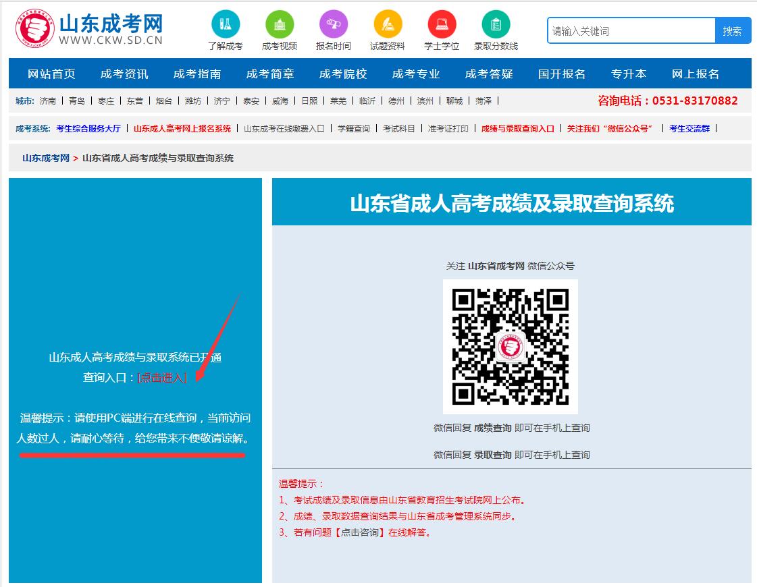Open 考生综合服务大厅 link
Screen dimensions: 757x587
click(88, 128)
